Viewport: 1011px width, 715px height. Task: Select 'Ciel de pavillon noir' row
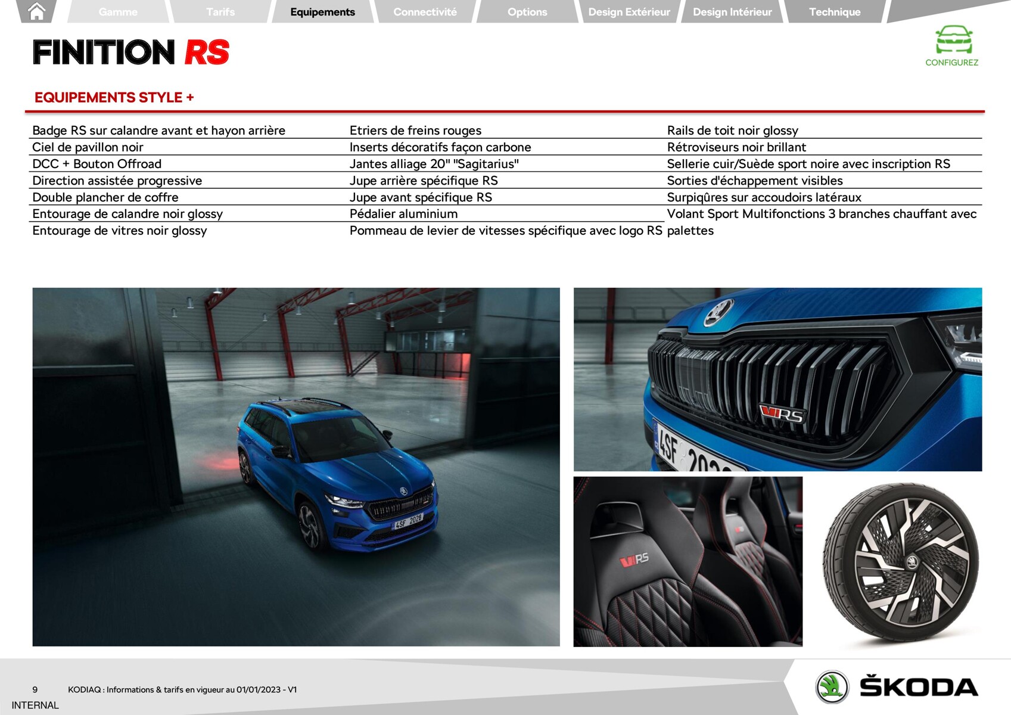click(x=88, y=147)
